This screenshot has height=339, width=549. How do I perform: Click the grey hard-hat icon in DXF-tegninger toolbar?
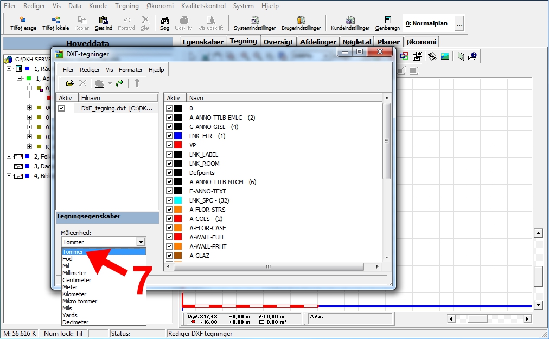[x=99, y=83]
